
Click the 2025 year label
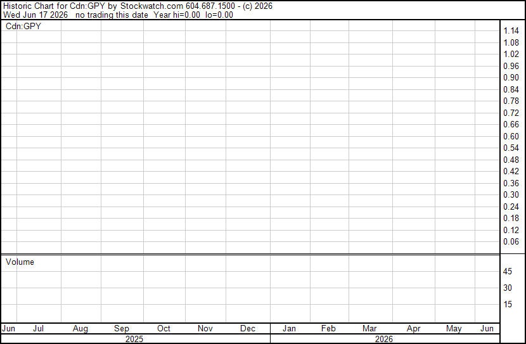(134, 339)
